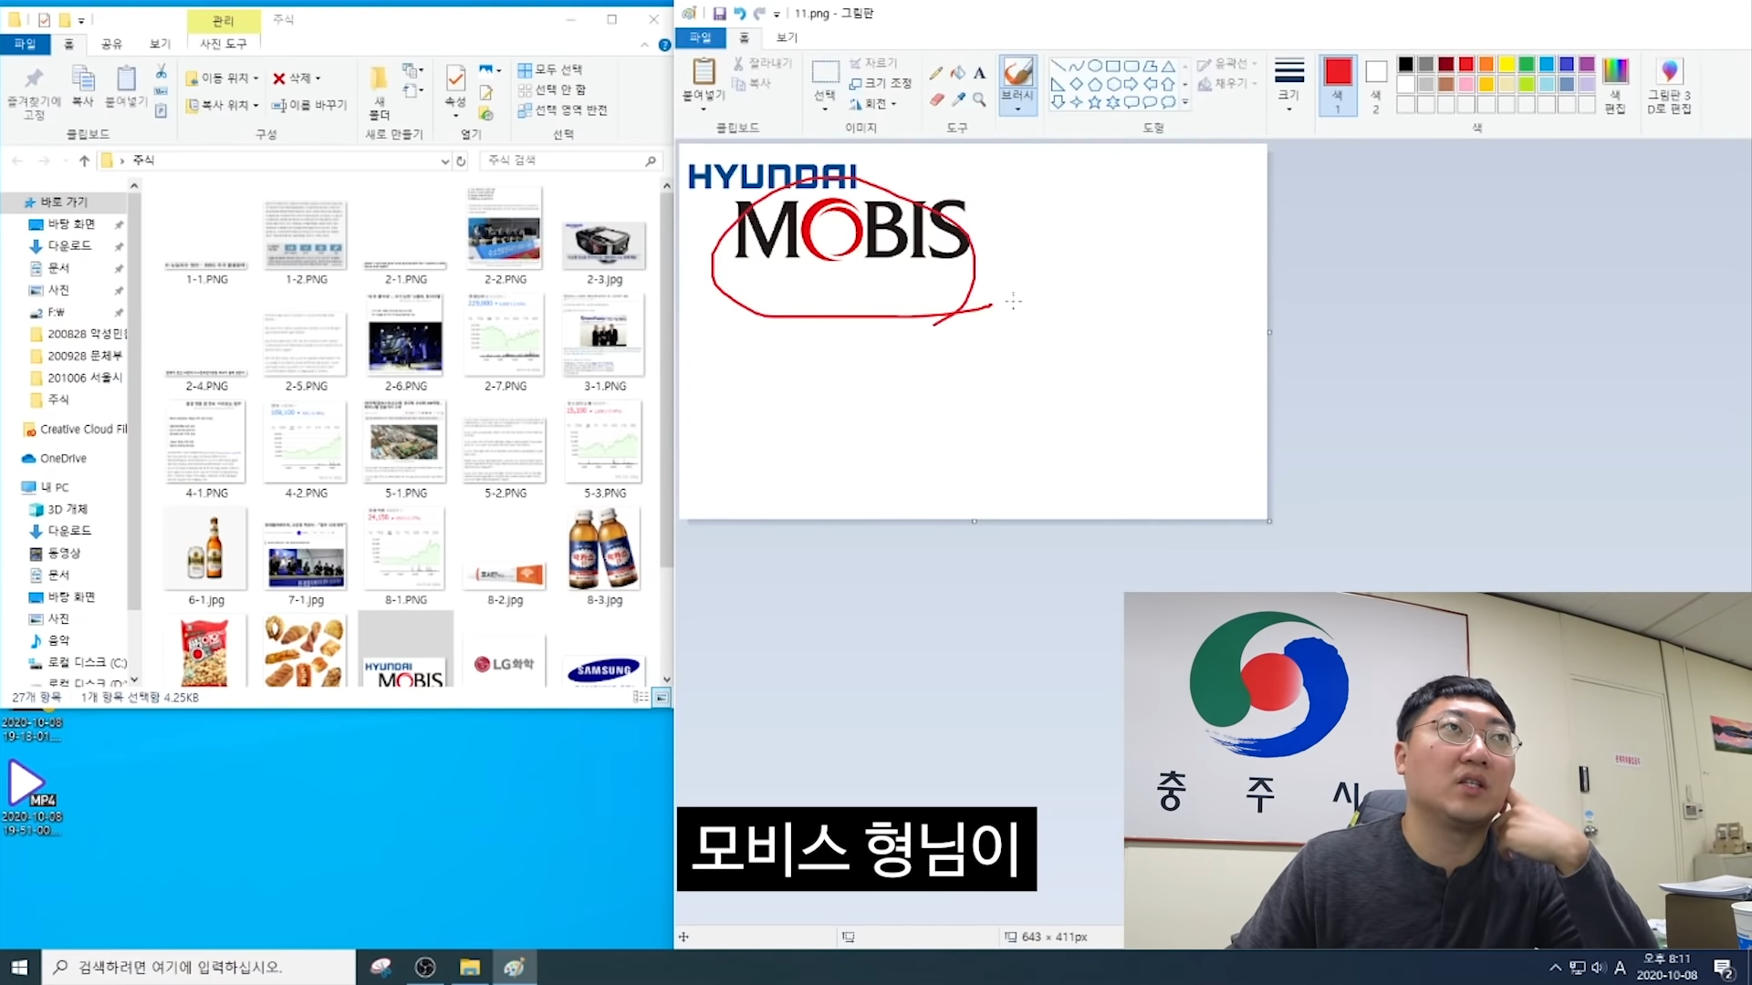
Task: Click Invert selection in Explorer ribbon
Action: pos(562,109)
